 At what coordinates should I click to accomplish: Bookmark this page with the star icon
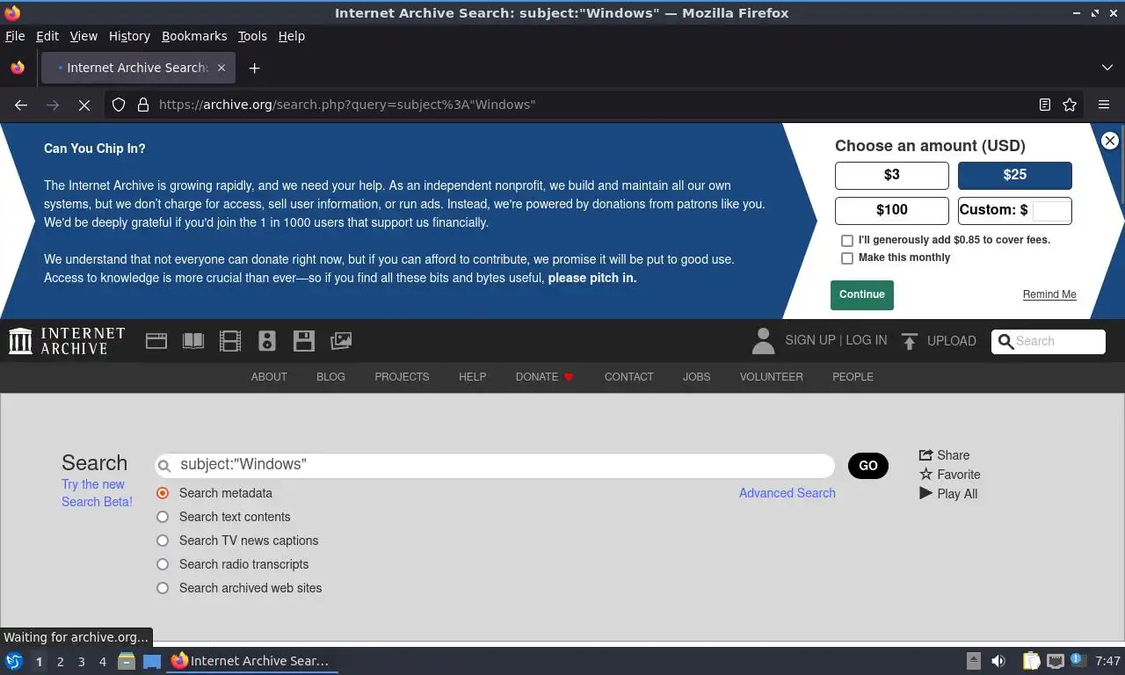coord(1070,105)
